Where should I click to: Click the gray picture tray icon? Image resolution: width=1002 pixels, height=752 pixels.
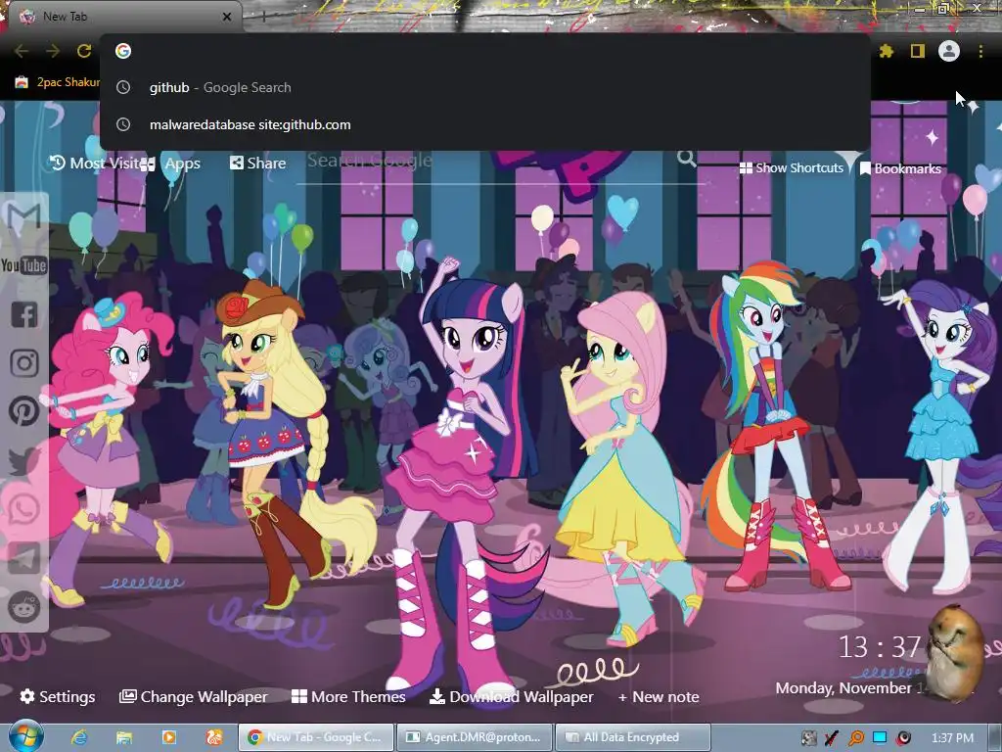(x=808, y=737)
